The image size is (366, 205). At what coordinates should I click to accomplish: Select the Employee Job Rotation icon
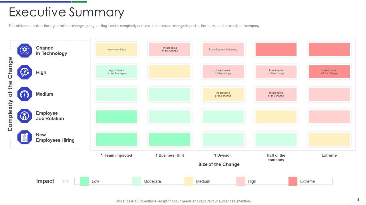(x=25, y=116)
